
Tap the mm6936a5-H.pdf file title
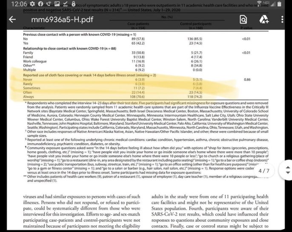click(x=62, y=19)
